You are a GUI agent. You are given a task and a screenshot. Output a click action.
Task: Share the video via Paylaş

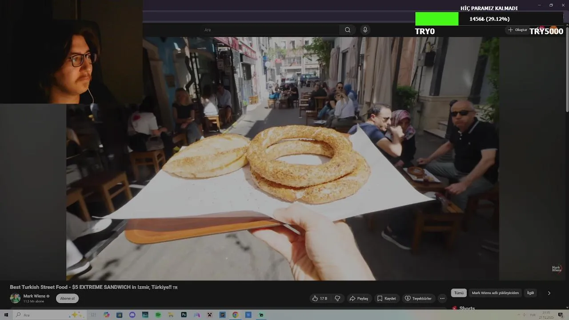[x=359, y=299]
